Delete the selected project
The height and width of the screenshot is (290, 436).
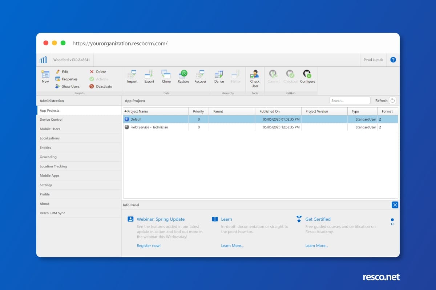click(98, 72)
